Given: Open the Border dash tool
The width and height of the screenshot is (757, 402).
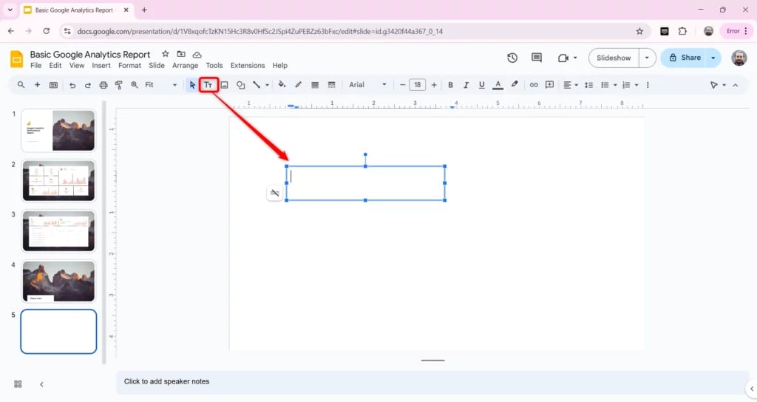Looking at the screenshot, I should click(331, 85).
